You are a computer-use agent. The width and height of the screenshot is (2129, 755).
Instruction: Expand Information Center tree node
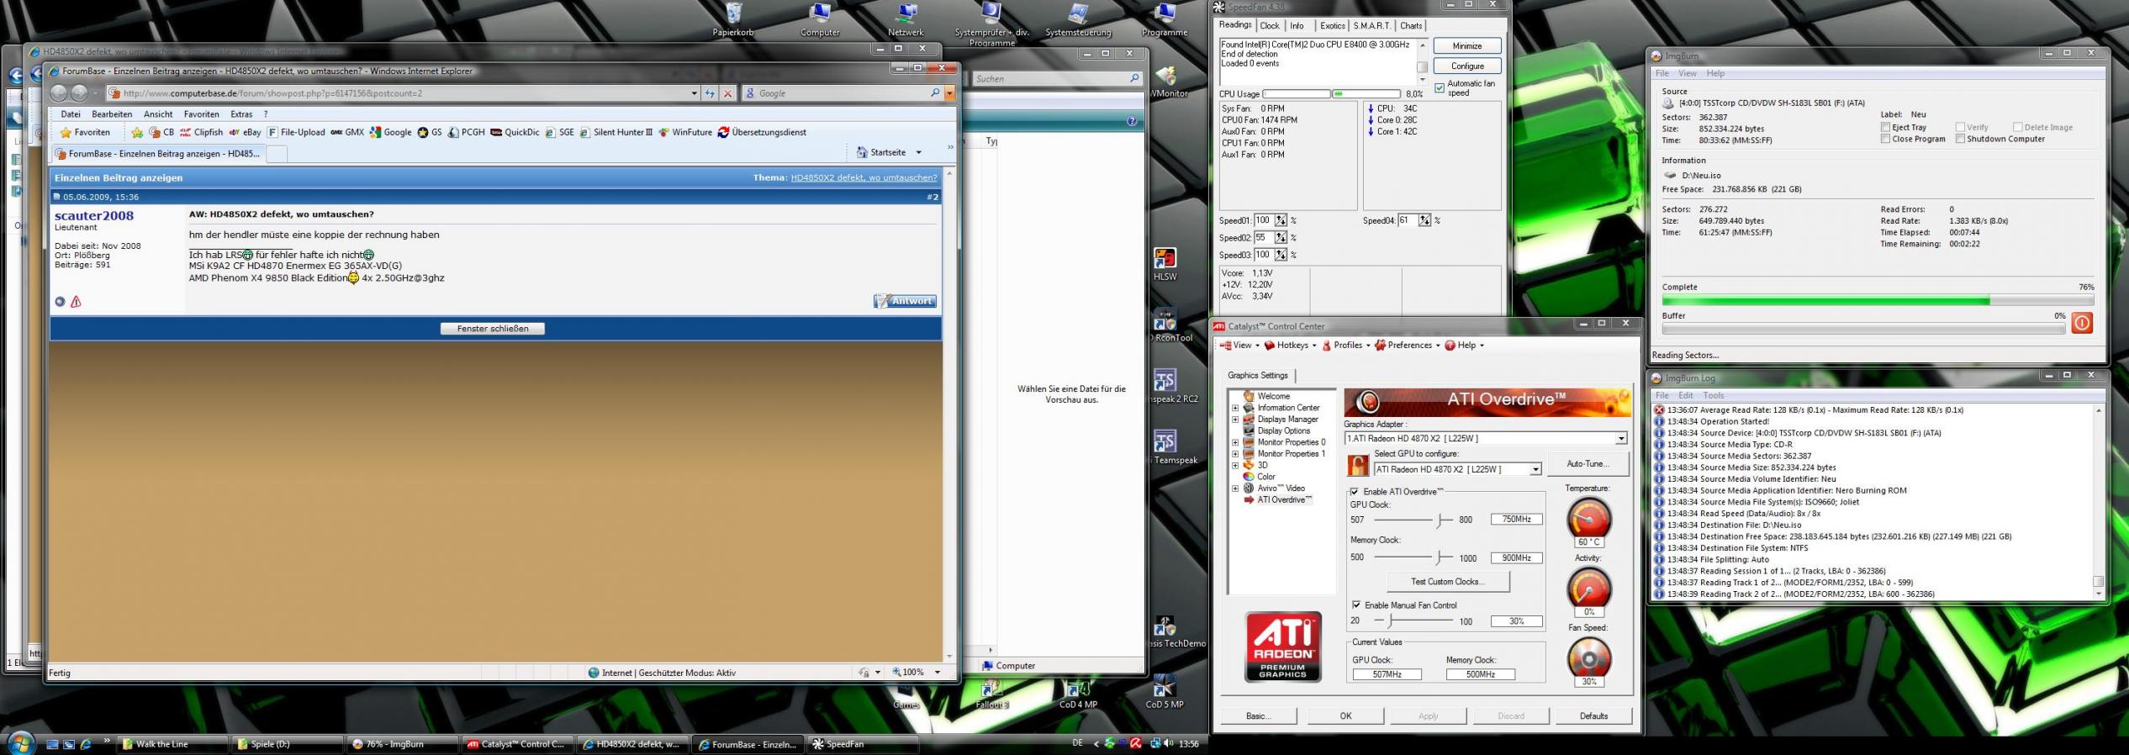click(1235, 408)
